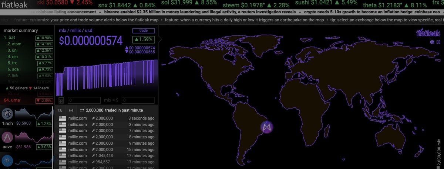Click the daily low price $0.000000565 indicator
Screen dimensions: 444x169
[x=140, y=52]
